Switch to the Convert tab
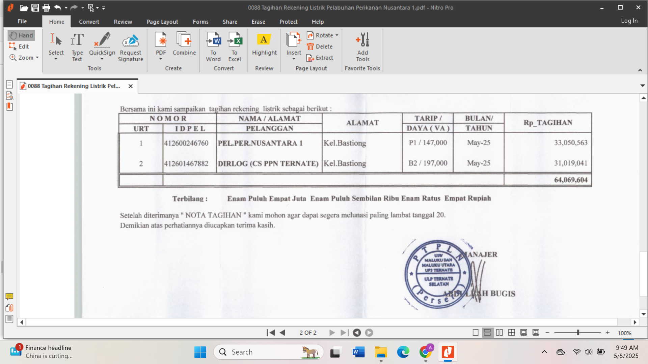648x364 pixels. (89, 22)
